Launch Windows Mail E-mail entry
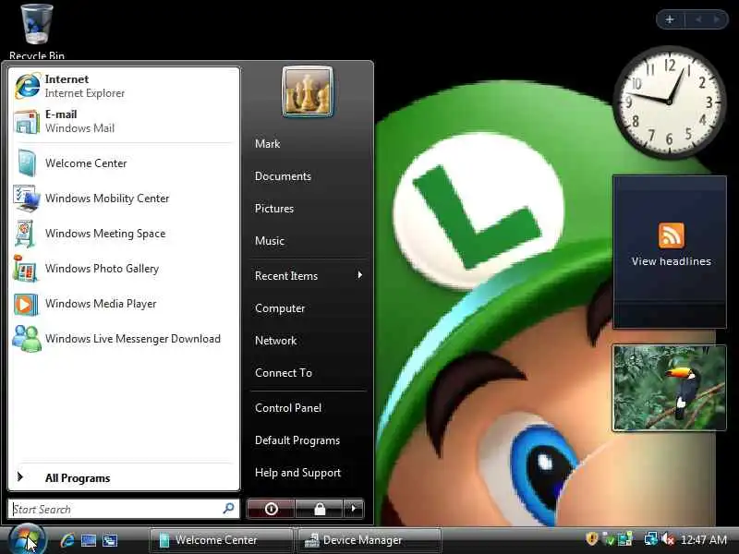Screen dimensions: 739x554 [x=124, y=121]
